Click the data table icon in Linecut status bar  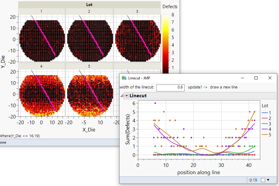point(255,180)
